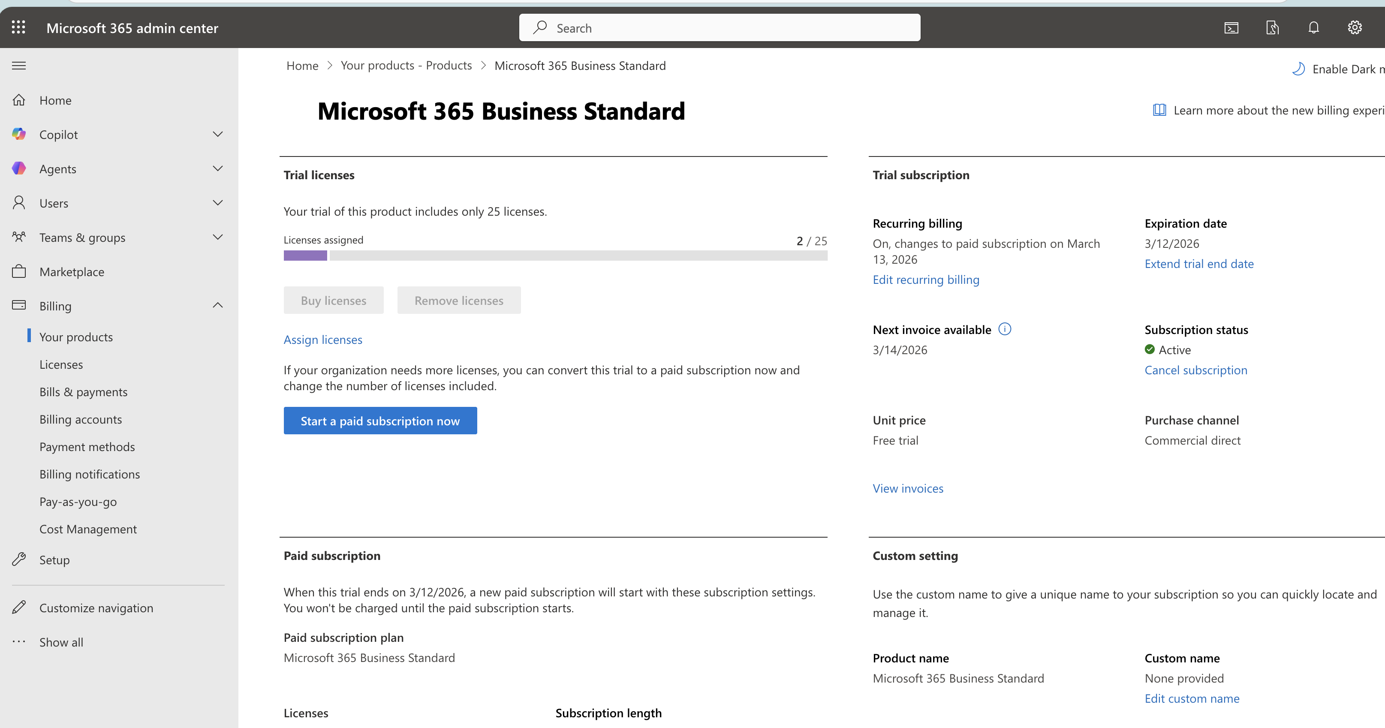The image size is (1385, 728).
Task: Click the "Commercial direct" purchase channel value
Action: coord(1192,440)
